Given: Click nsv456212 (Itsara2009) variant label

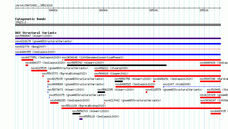Looking at the screenshot, I should (111, 68).
